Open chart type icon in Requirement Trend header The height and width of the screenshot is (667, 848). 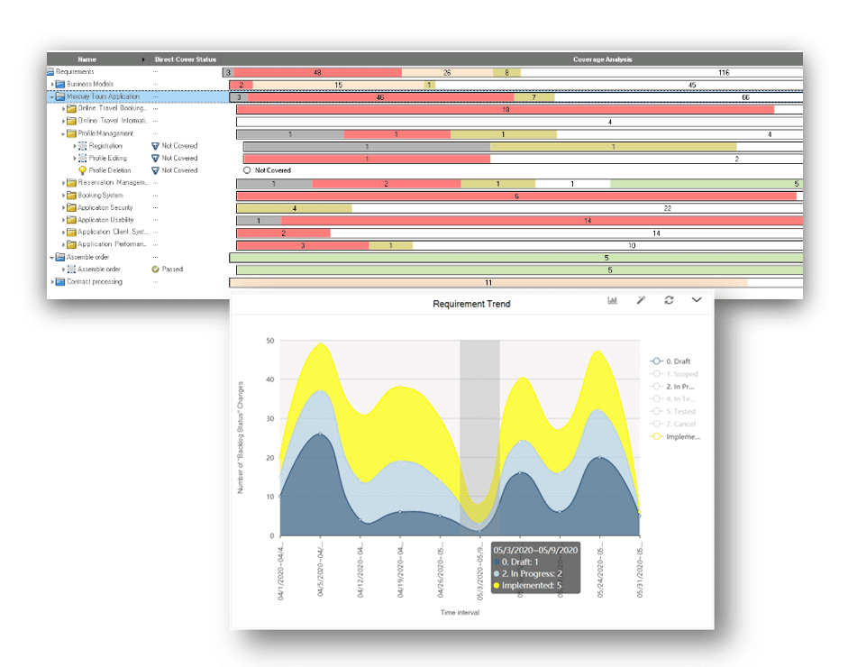pos(612,300)
